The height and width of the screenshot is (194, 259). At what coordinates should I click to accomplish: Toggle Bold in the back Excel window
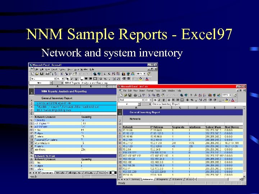pyautogui.click(x=68, y=79)
